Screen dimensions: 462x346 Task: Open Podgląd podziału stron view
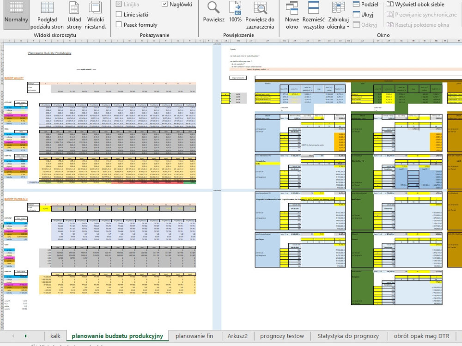click(47, 14)
